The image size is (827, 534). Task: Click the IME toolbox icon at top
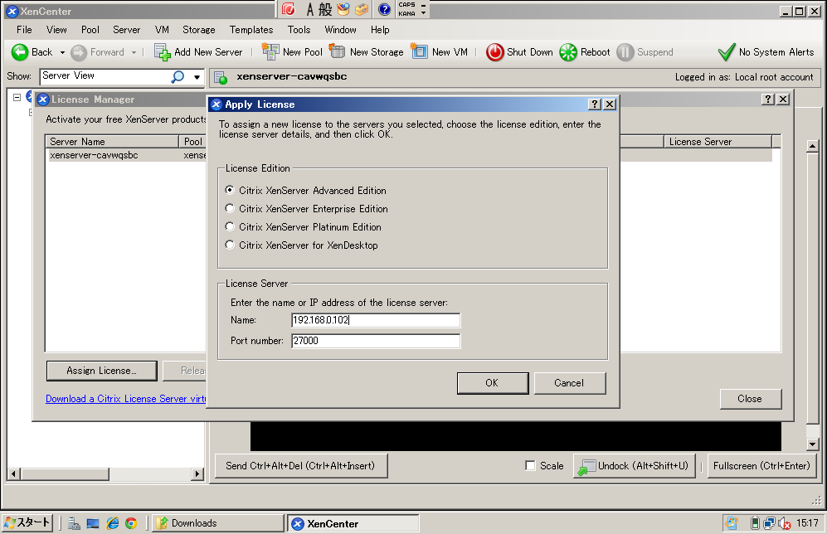coord(362,9)
